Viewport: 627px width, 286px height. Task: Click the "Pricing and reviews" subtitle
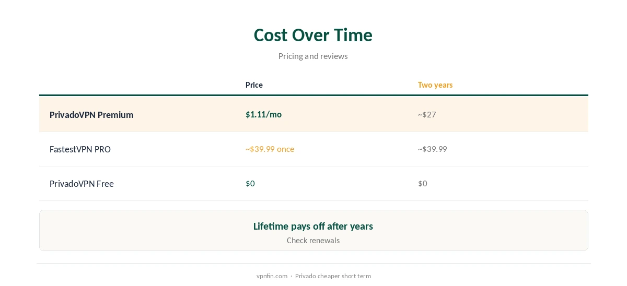coord(313,56)
